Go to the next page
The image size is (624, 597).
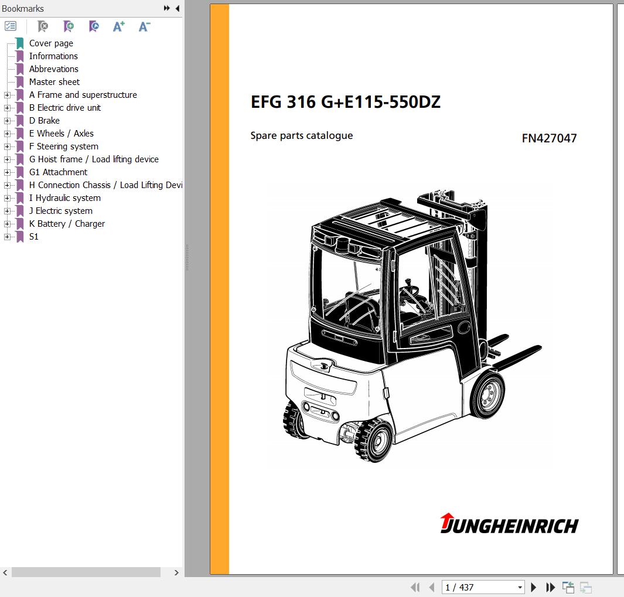(533, 587)
